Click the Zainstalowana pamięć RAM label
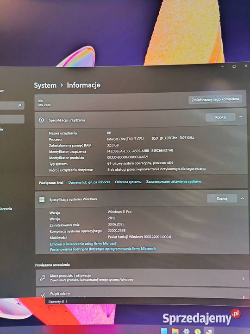The image size is (250, 334). click(x=70, y=146)
